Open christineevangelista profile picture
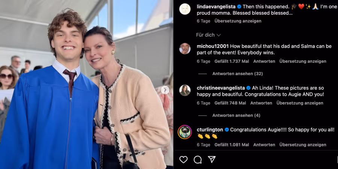This screenshot has height=169, width=338. [185, 90]
